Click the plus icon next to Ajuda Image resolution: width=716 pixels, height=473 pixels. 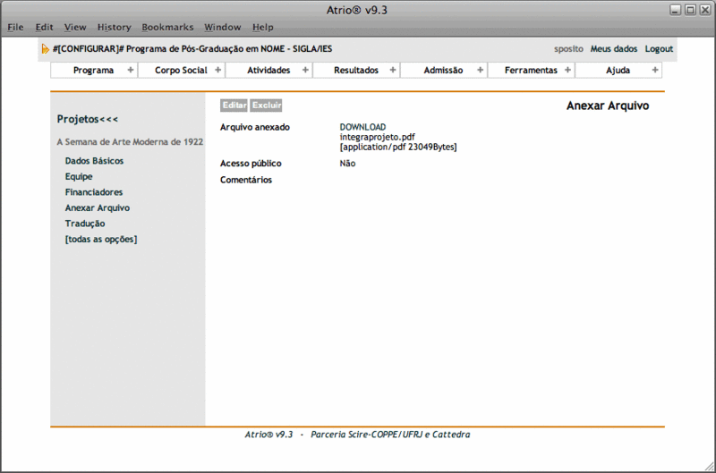tap(655, 70)
